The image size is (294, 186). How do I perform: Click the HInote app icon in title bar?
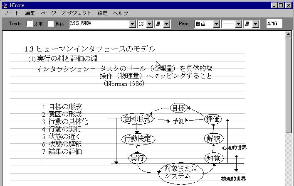click(x=5, y=5)
